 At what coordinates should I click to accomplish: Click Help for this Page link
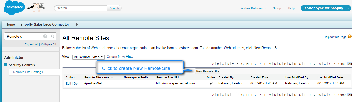(335, 37)
